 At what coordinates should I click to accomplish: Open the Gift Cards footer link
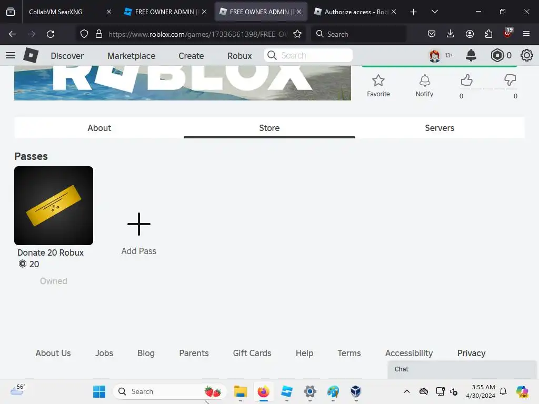pyautogui.click(x=252, y=353)
